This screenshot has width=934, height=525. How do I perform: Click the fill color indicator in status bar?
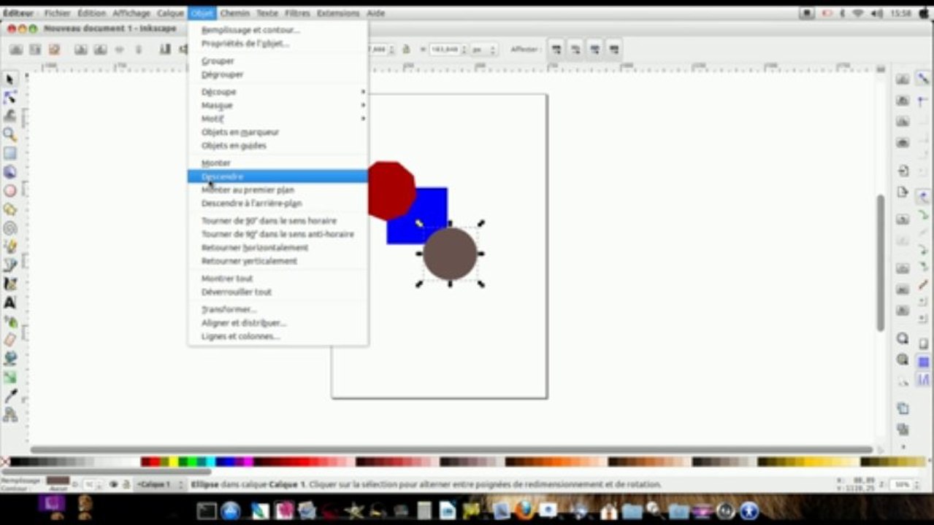click(x=58, y=481)
